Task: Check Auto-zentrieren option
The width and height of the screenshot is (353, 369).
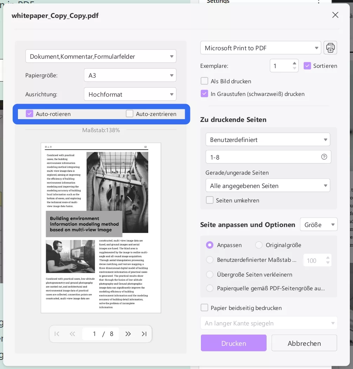Action: pyautogui.click(x=130, y=114)
